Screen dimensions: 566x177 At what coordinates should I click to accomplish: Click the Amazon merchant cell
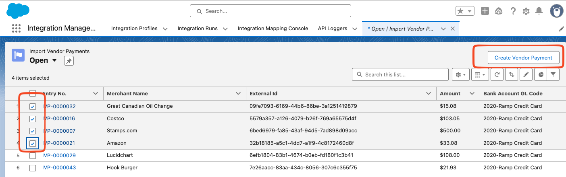pos(117,143)
